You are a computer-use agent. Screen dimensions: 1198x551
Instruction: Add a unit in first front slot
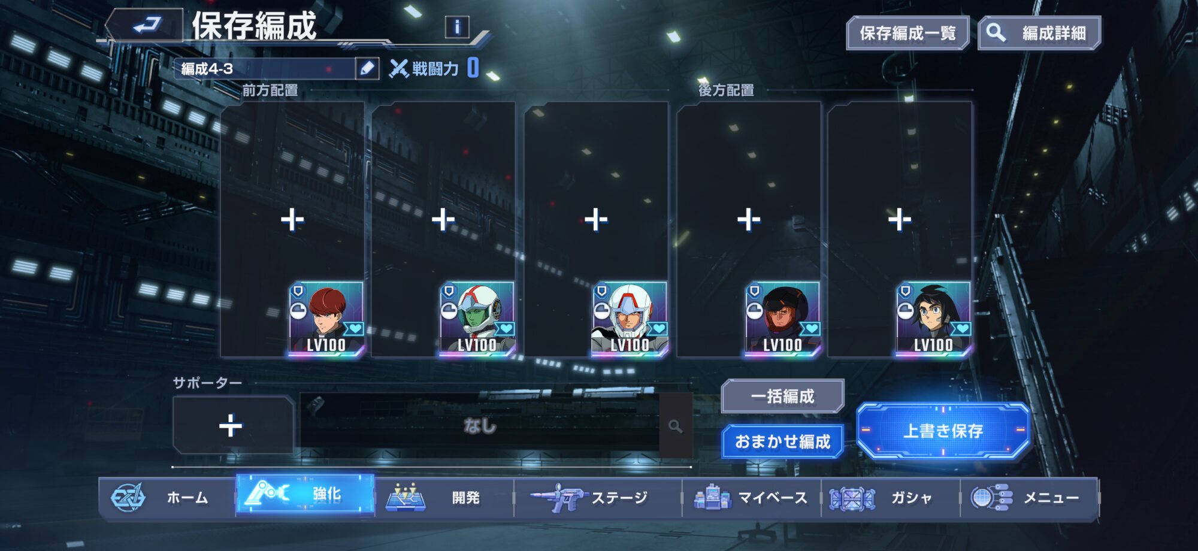(292, 220)
